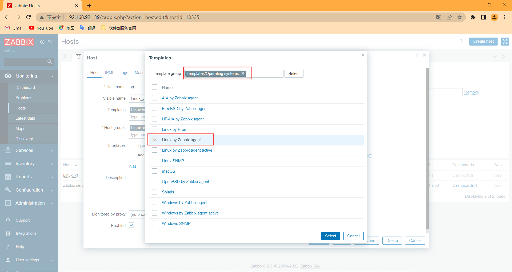Click the Inventory list icon

[x=8, y=164]
